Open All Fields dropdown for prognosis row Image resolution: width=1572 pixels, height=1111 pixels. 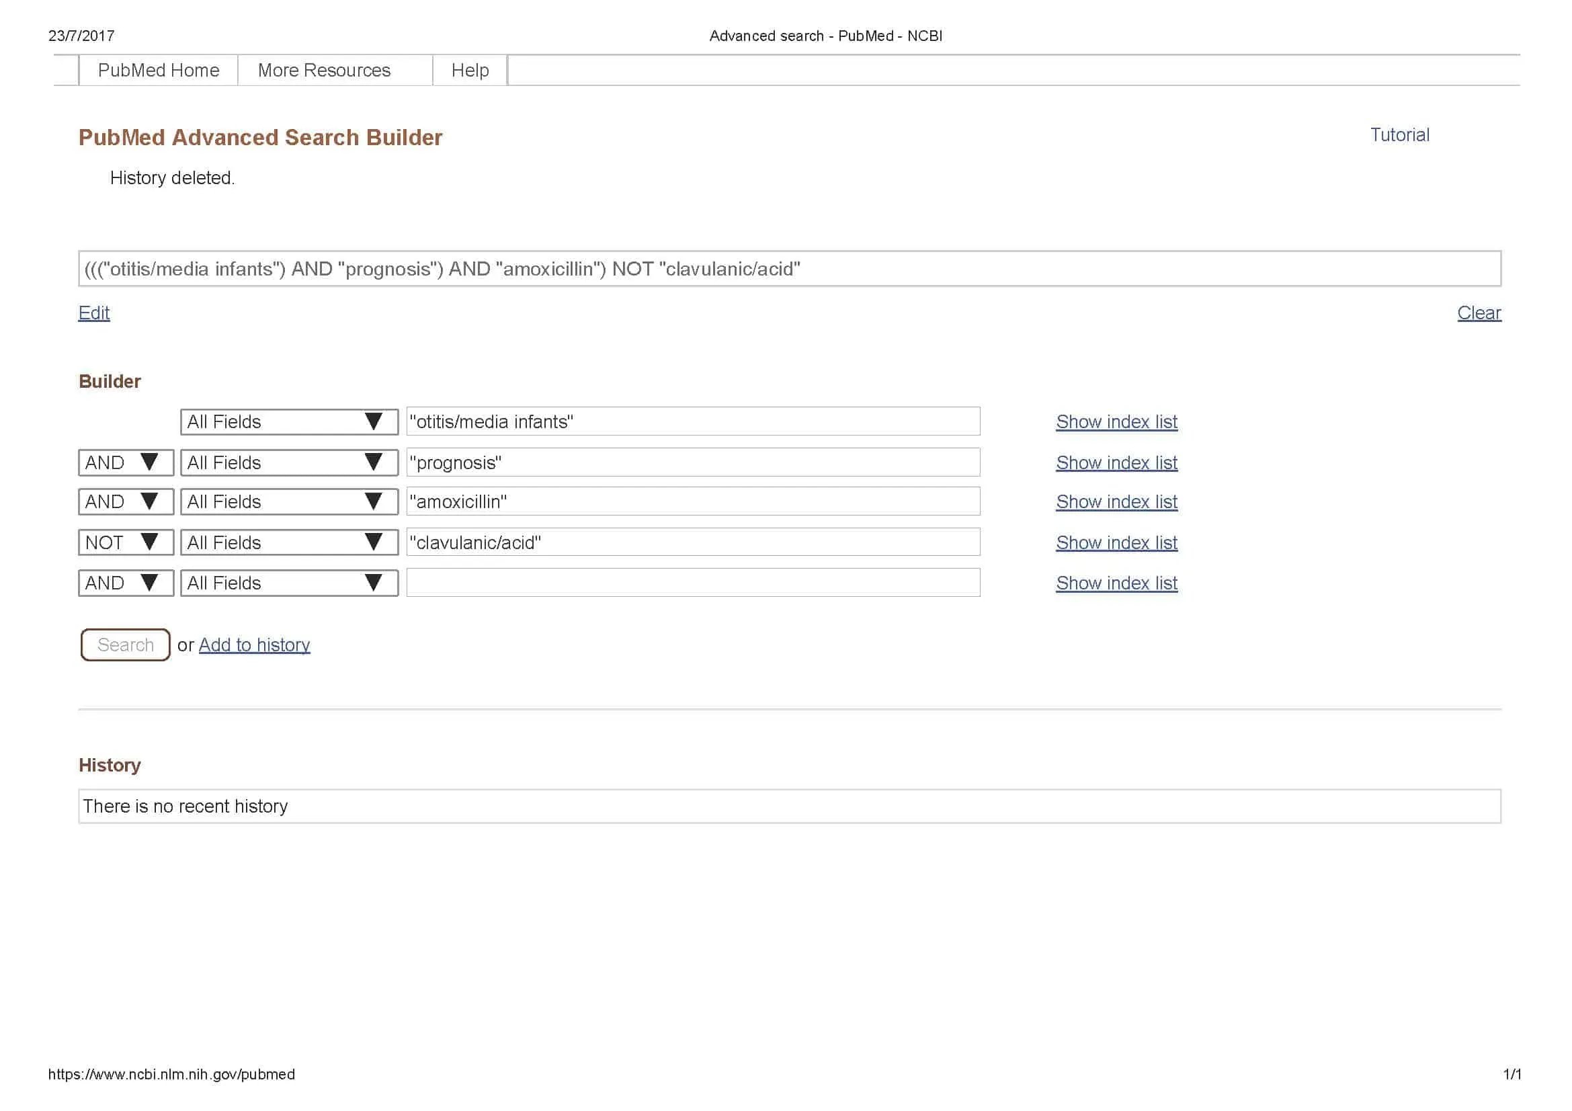click(x=289, y=462)
